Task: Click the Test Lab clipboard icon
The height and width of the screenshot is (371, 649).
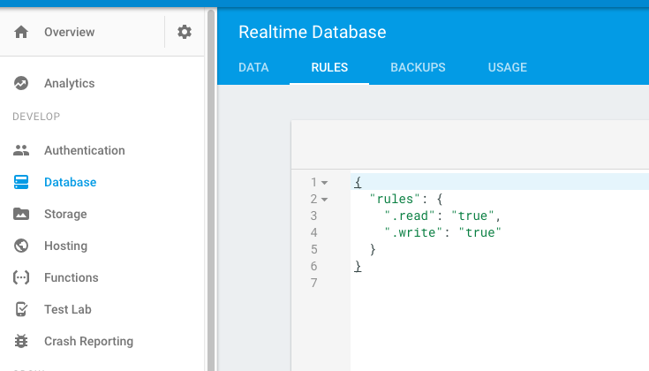Action: [21, 309]
